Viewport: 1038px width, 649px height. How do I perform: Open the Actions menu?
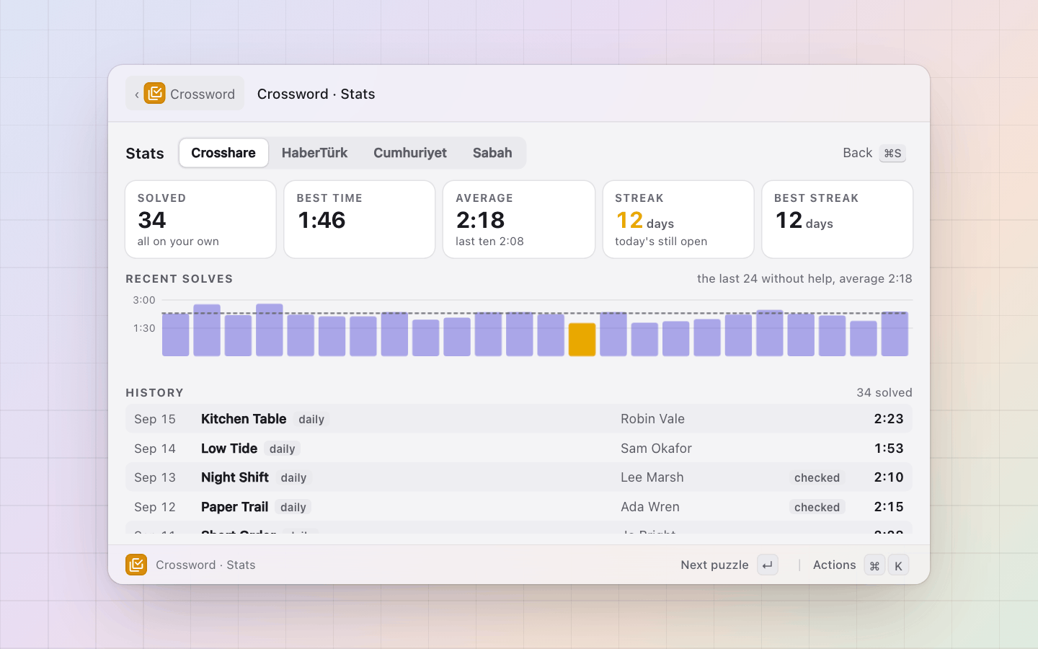pos(861,565)
